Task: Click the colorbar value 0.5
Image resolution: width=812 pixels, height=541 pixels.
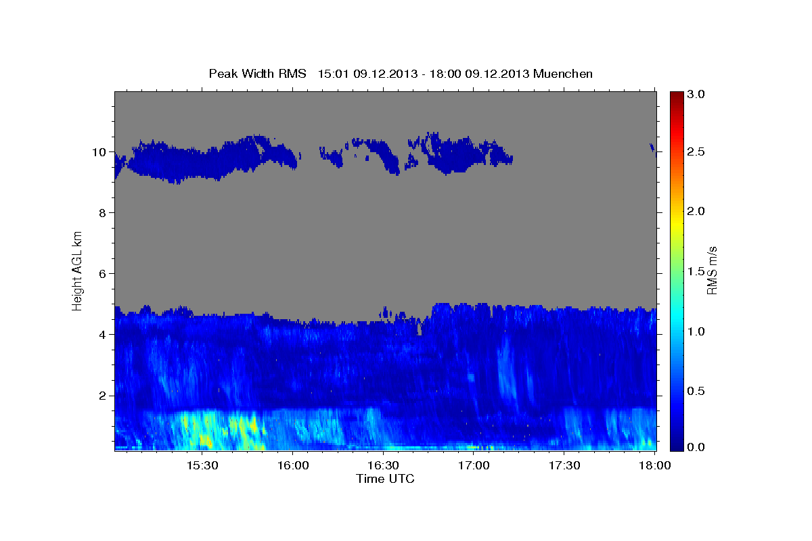Action: [x=697, y=391]
